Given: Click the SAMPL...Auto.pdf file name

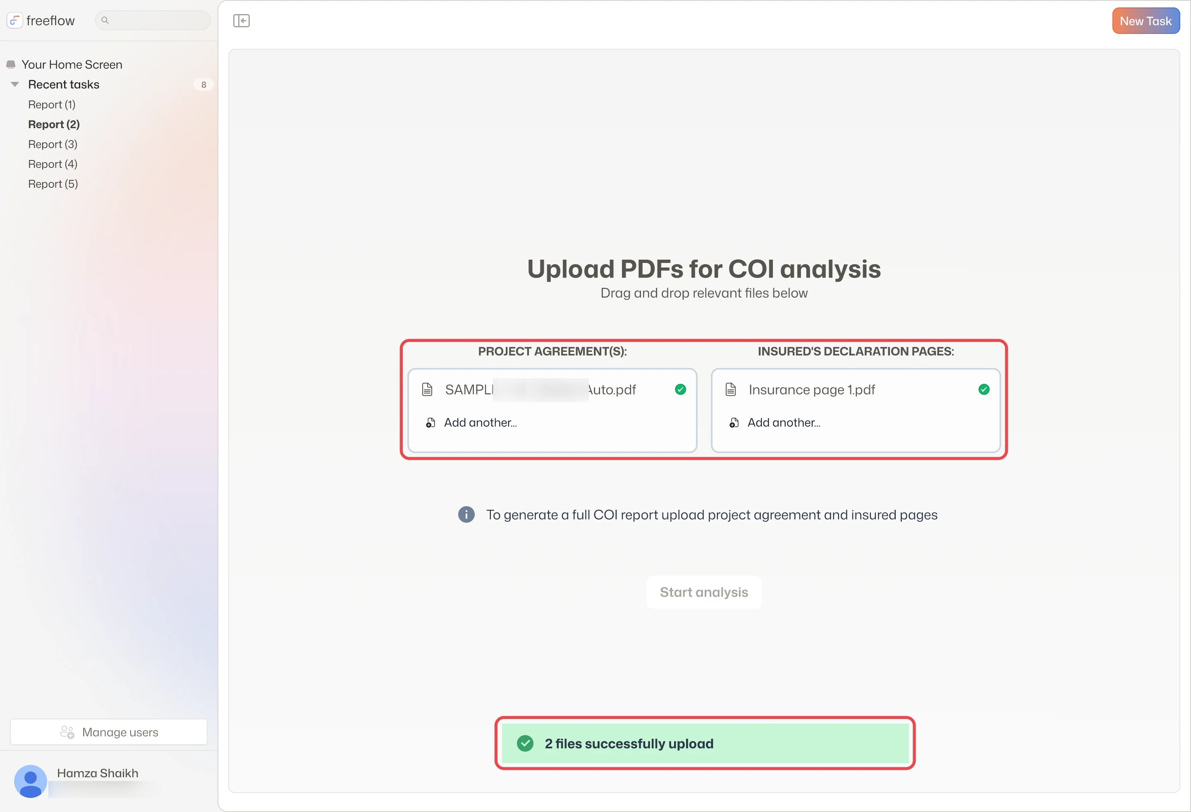Looking at the screenshot, I should click(540, 390).
